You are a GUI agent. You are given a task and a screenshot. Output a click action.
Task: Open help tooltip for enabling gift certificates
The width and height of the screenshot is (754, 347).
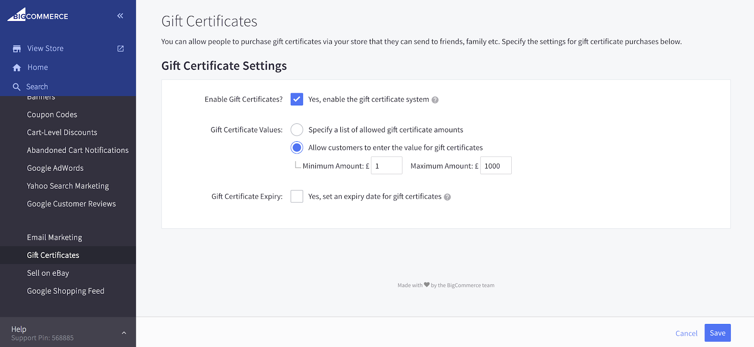click(435, 100)
